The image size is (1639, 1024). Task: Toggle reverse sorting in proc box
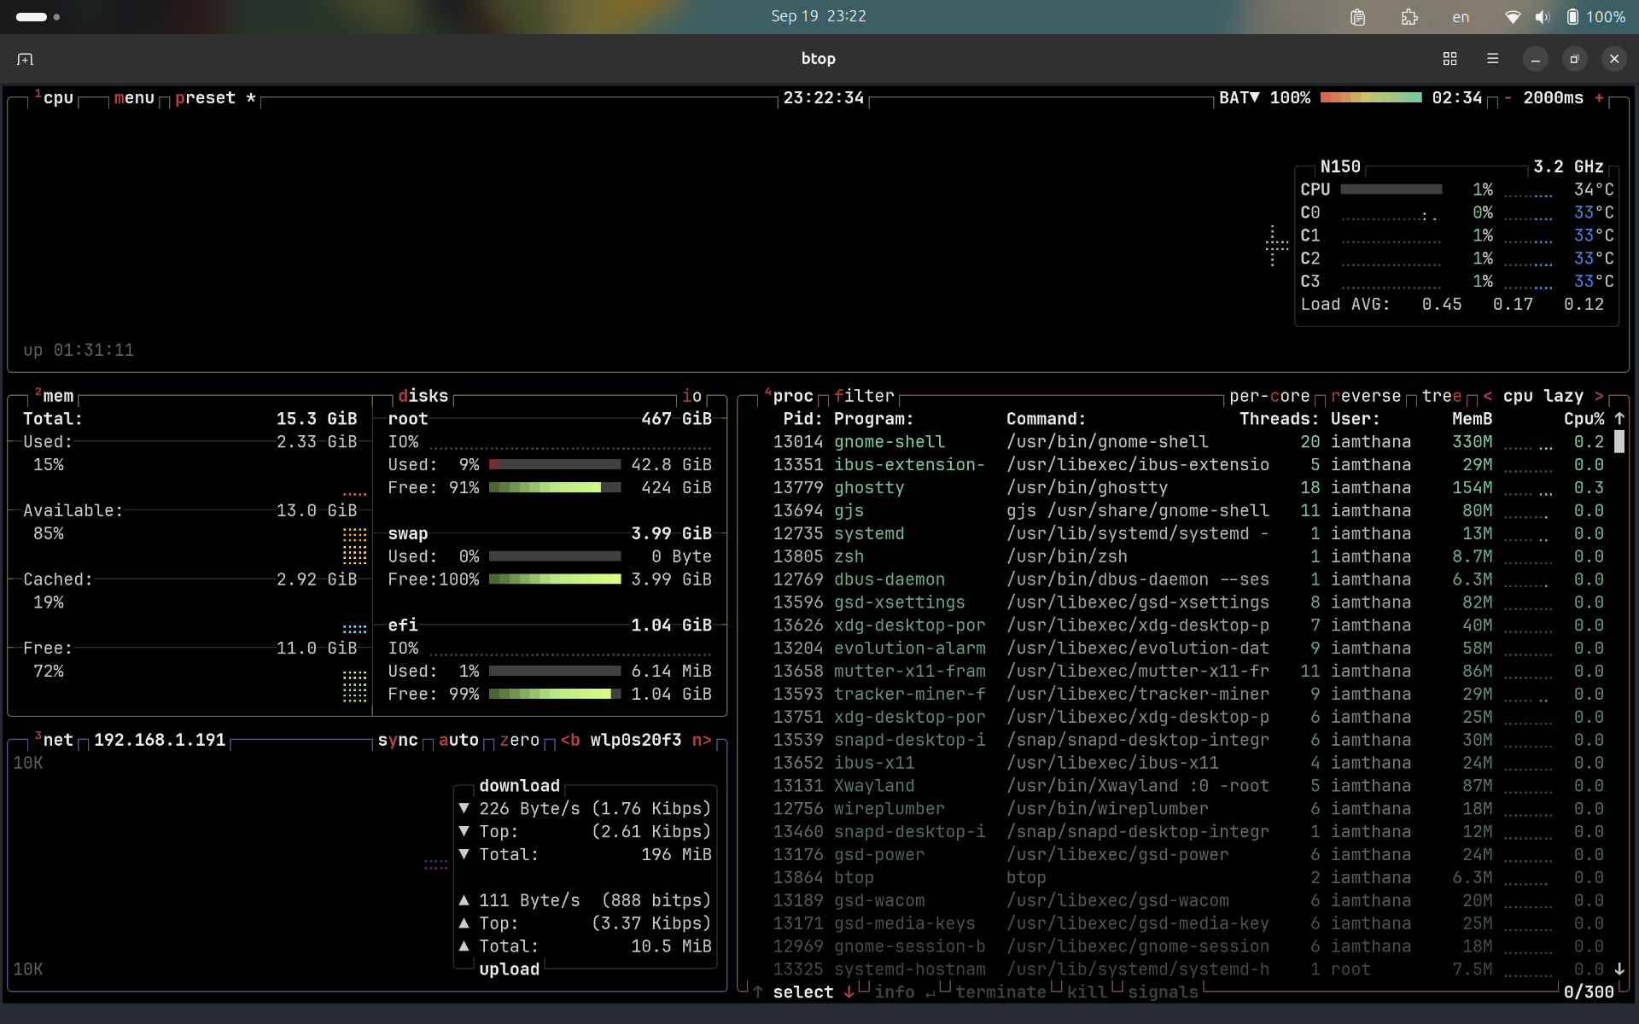[1366, 396]
